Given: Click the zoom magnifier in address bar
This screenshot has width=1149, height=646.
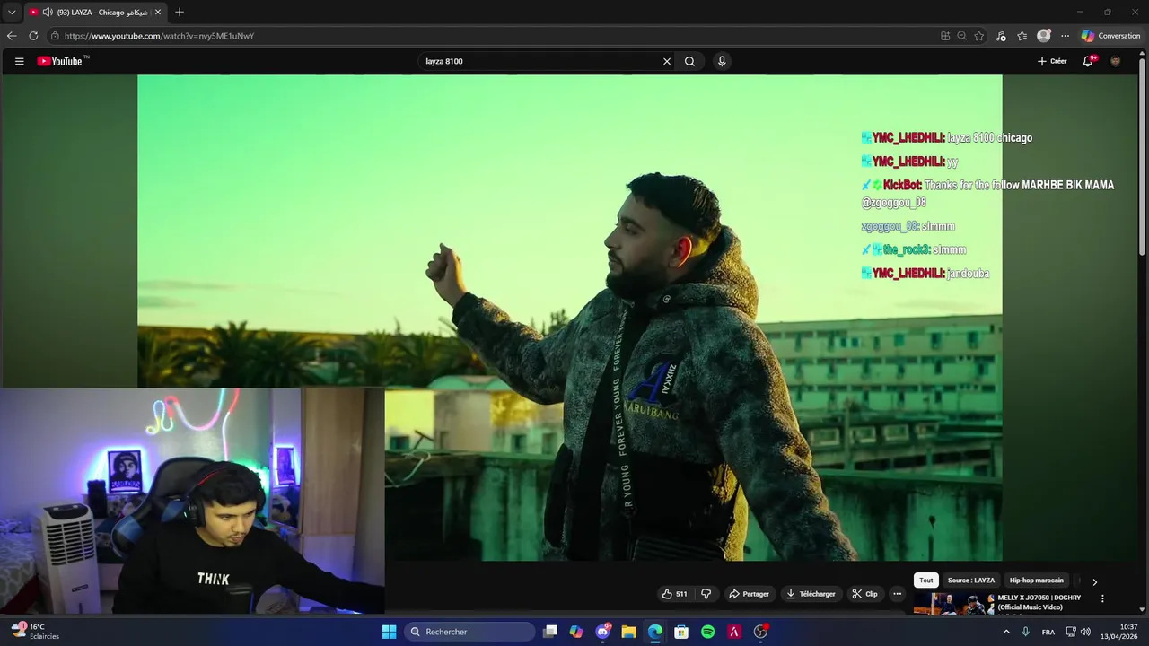Looking at the screenshot, I should point(961,36).
